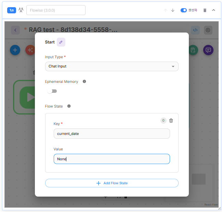Image resolution: width=222 pixels, height=212 pixels.
Task: Click the Add Flow State button
Action: (112, 183)
